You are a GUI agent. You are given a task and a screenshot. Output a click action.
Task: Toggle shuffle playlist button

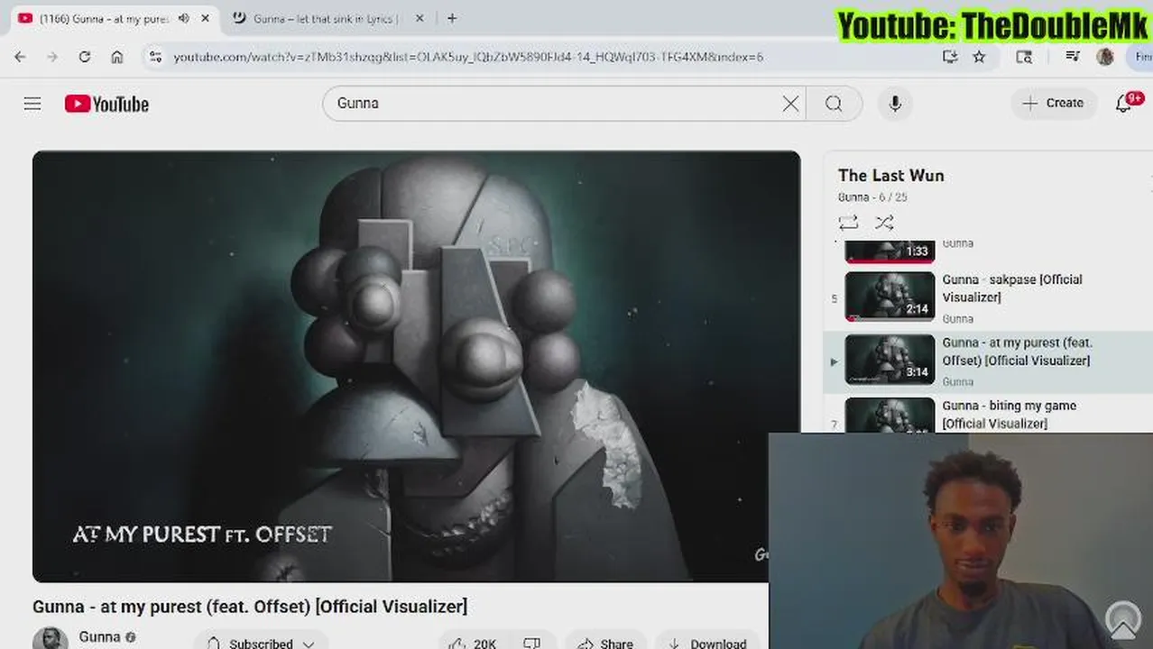(x=885, y=223)
